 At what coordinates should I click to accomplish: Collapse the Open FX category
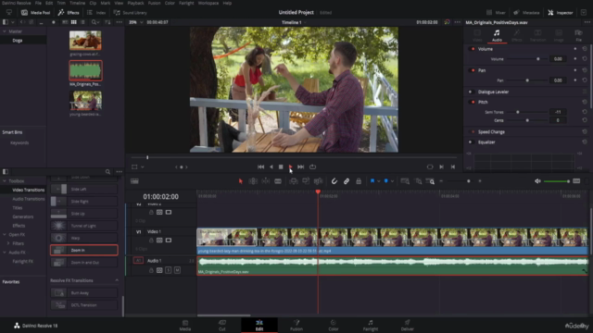pos(5,234)
